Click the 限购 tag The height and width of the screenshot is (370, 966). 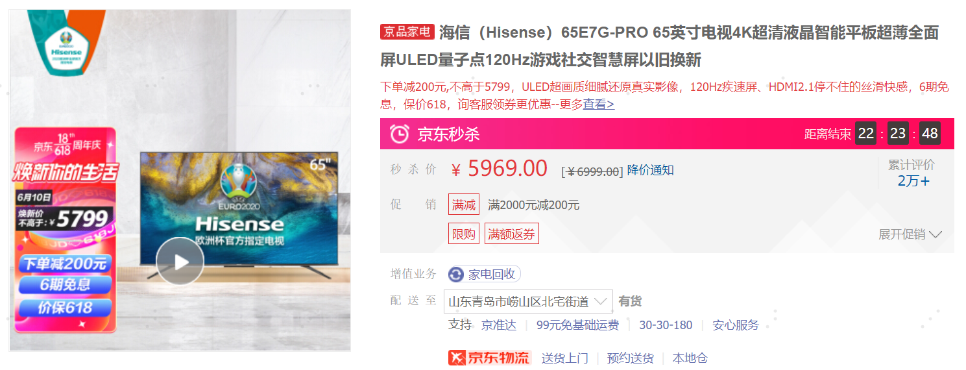464,234
